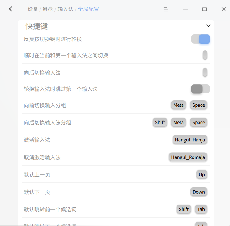Click Space key in 向前切换输入分组 row
This screenshot has height=226, width=230.
pyautogui.click(x=199, y=105)
